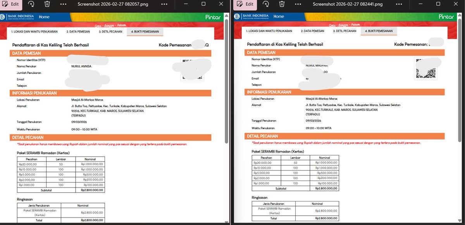Click the Jenis Penukaran column header in the left window
The image size is (465, 225).
[x=39, y=206]
